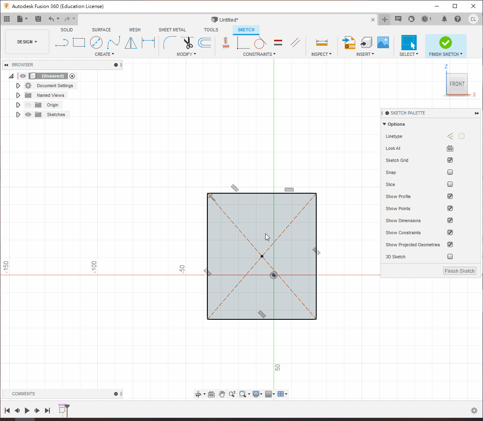Switch to the Sheet Metal tab

coord(172,30)
